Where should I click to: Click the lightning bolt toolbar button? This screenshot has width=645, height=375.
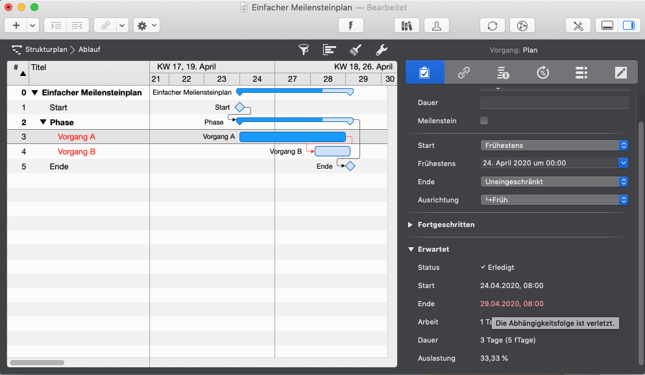[351, 25]
